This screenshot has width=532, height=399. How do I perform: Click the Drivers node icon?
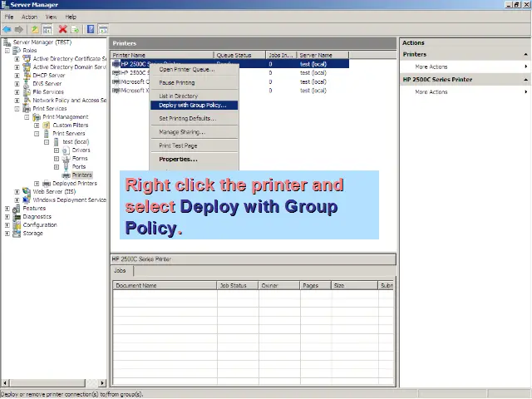click(66, 150)
